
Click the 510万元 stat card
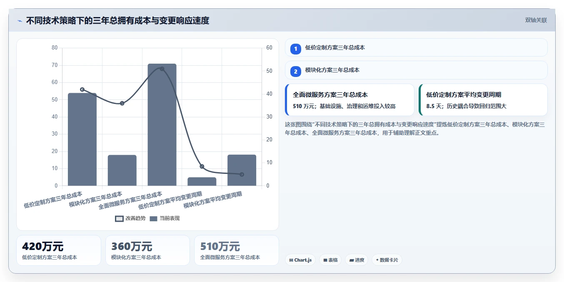(237, 250)
